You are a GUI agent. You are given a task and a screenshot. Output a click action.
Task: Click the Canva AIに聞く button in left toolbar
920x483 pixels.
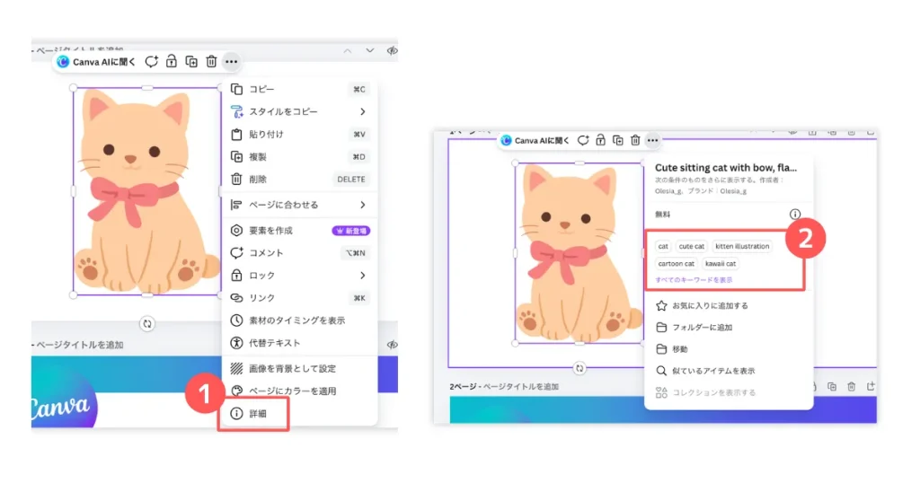tap(97, 62)
